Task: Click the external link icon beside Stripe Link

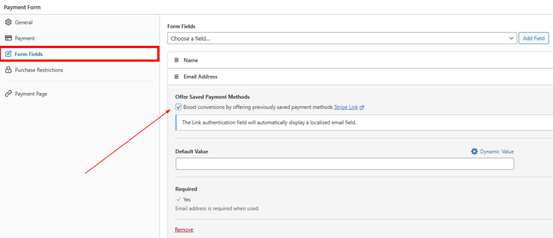Action: click(362, 108)
